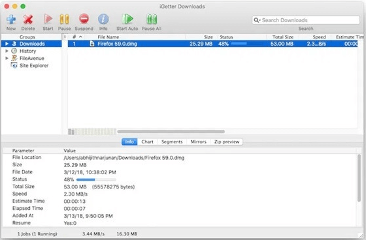
Task: Open the Site Explorer icon in sidebar
Action: pyautogui.click(x=14, y=65)
